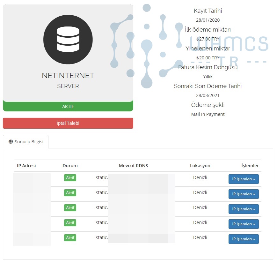This screenshot has width=277, height=263.
Task: Click the red İptal Talebi button
Action: coord(68,123)
